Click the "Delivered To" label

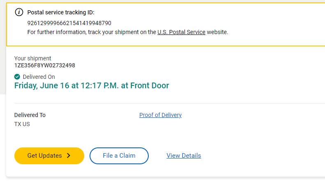30,115
